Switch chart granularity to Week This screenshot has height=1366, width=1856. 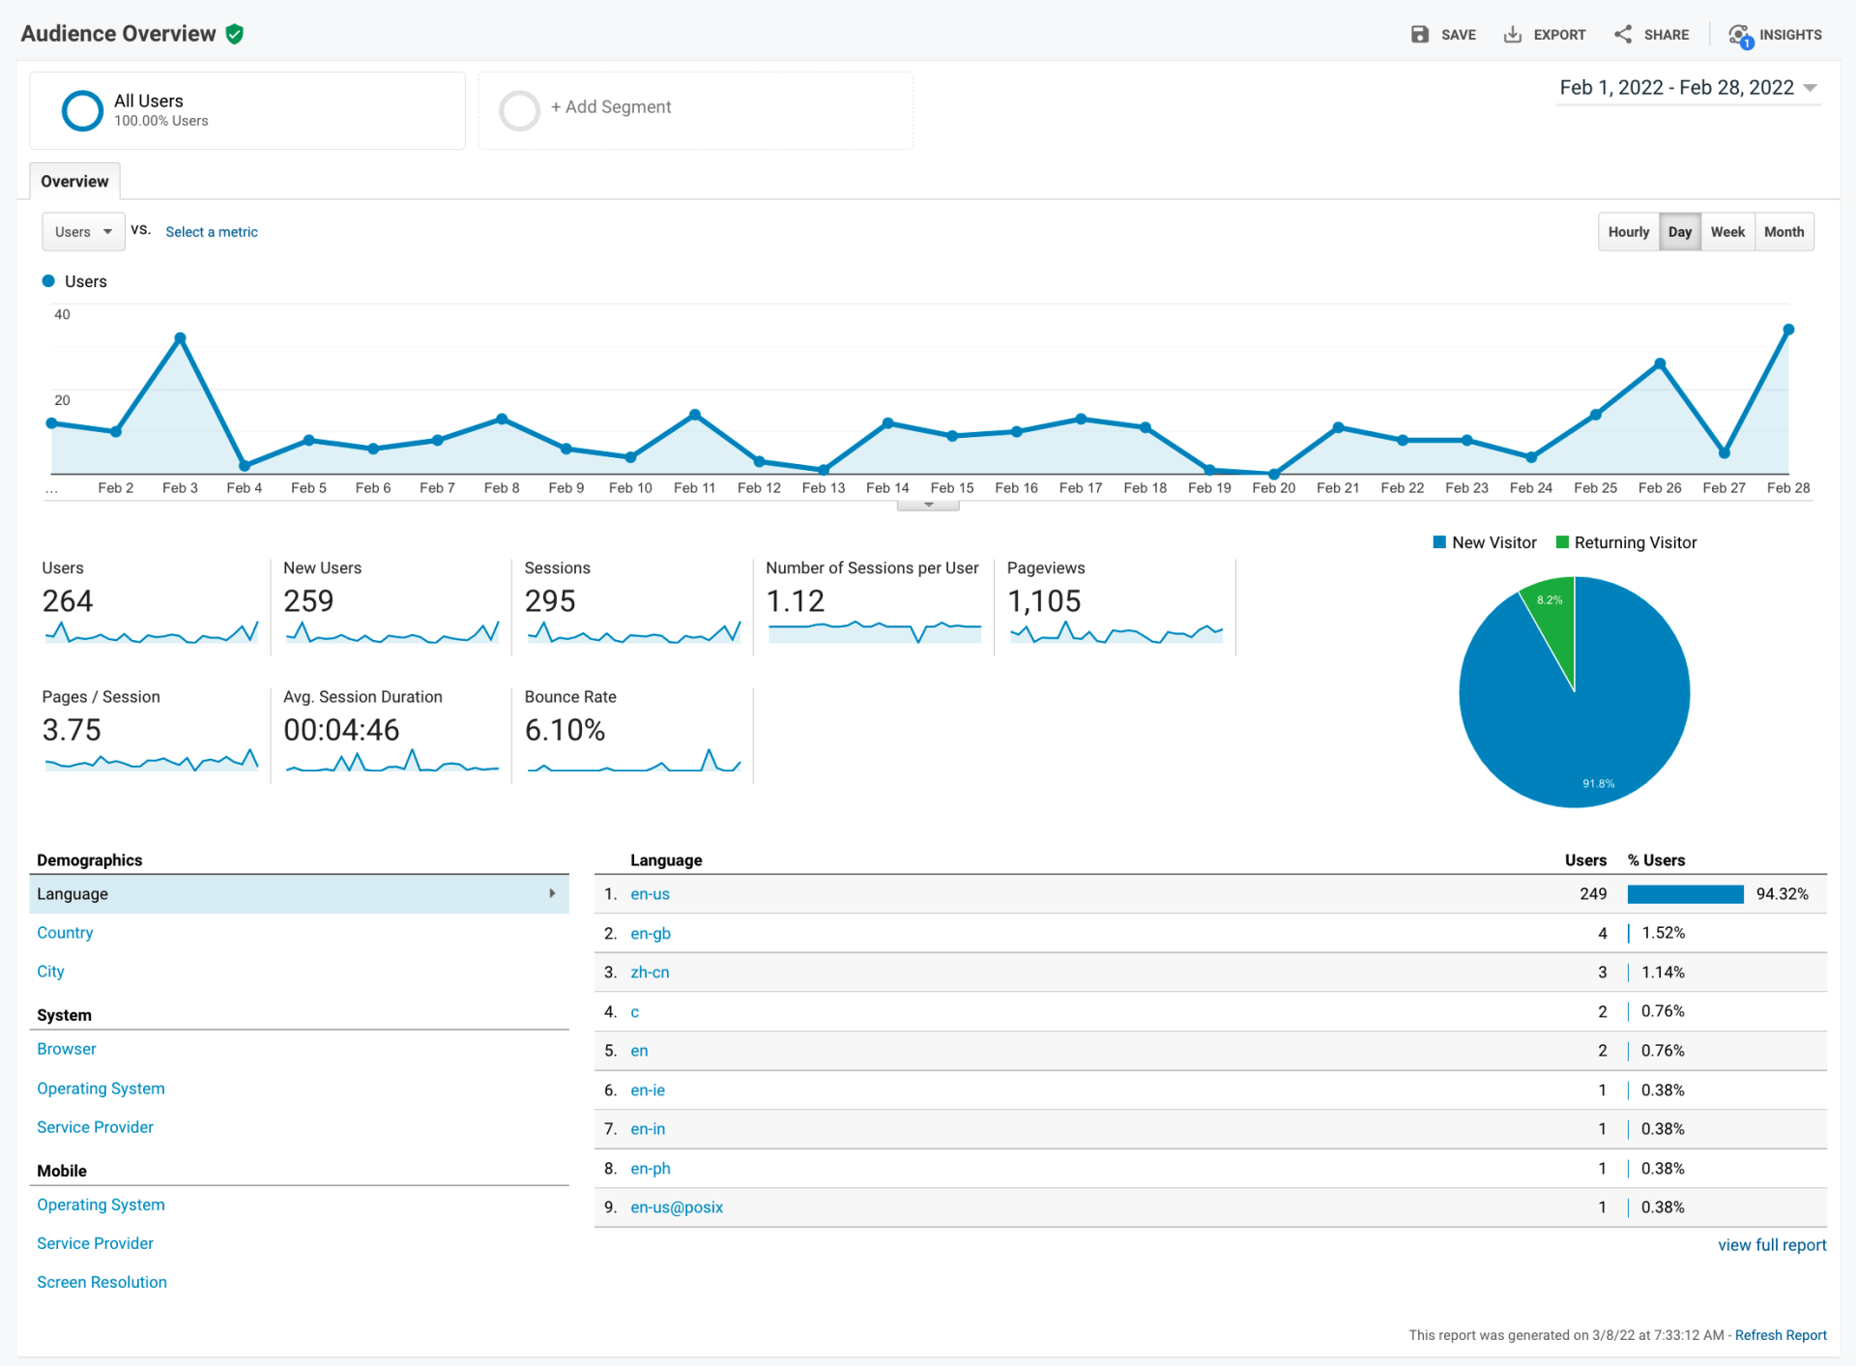tap(1726, 232)
